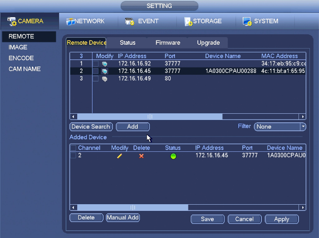Image resolution: width=319 pixels, height=238 pixels.
Task: Switch to the Firmware tab
Action: pos(168,43)
